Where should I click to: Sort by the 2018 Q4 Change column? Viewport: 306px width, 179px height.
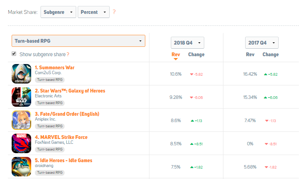point(196,54)
